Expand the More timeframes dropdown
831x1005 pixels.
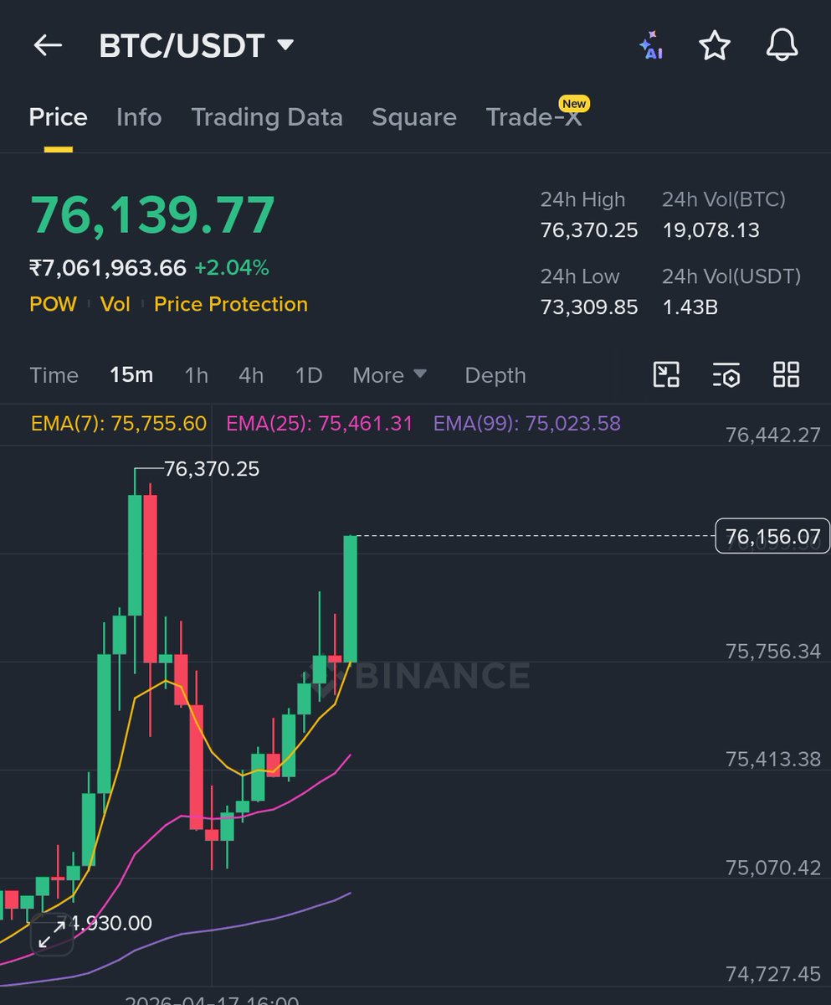[389, 375]
